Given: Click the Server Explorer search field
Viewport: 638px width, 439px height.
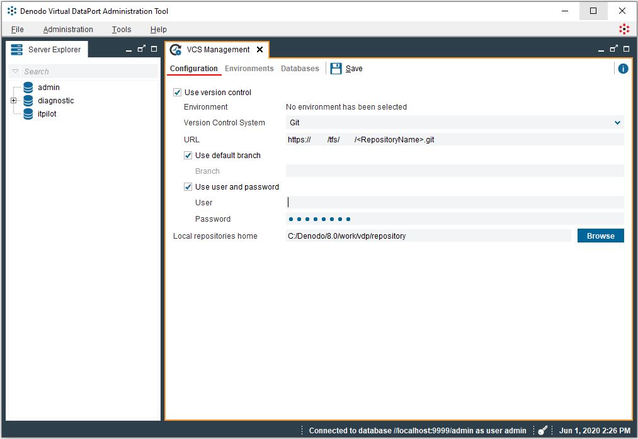Looking at the screenshot, I should pyautogui.click(x=89, y=71).
